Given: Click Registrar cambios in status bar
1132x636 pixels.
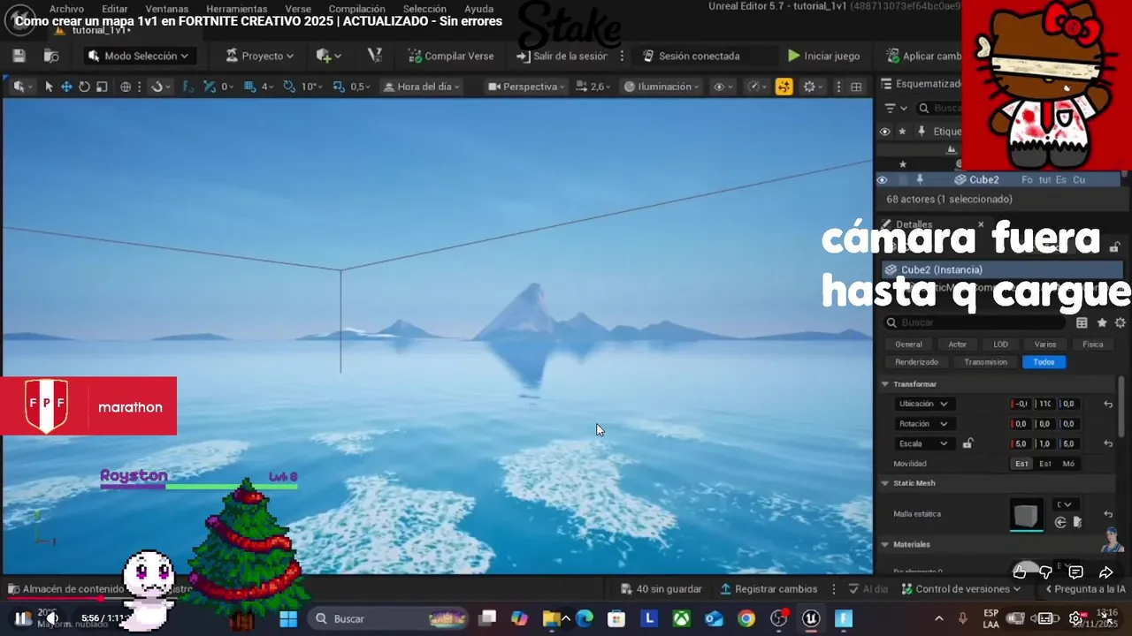Looking at the screenshot, I should [769, 589].
